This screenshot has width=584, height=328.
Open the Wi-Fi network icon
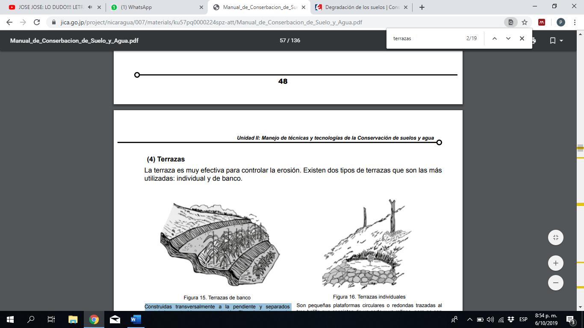501,319
